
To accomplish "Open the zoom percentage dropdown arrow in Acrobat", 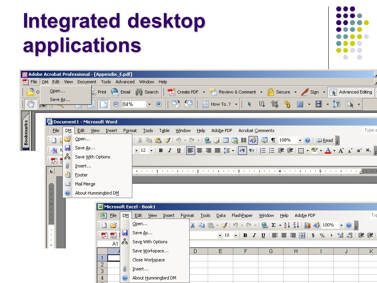I will [x=149, y=105].
